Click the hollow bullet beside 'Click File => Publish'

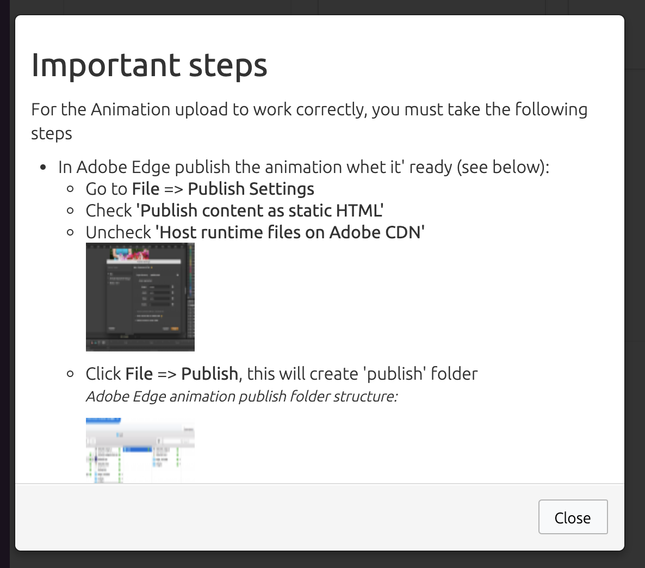[x=70, y=374]
